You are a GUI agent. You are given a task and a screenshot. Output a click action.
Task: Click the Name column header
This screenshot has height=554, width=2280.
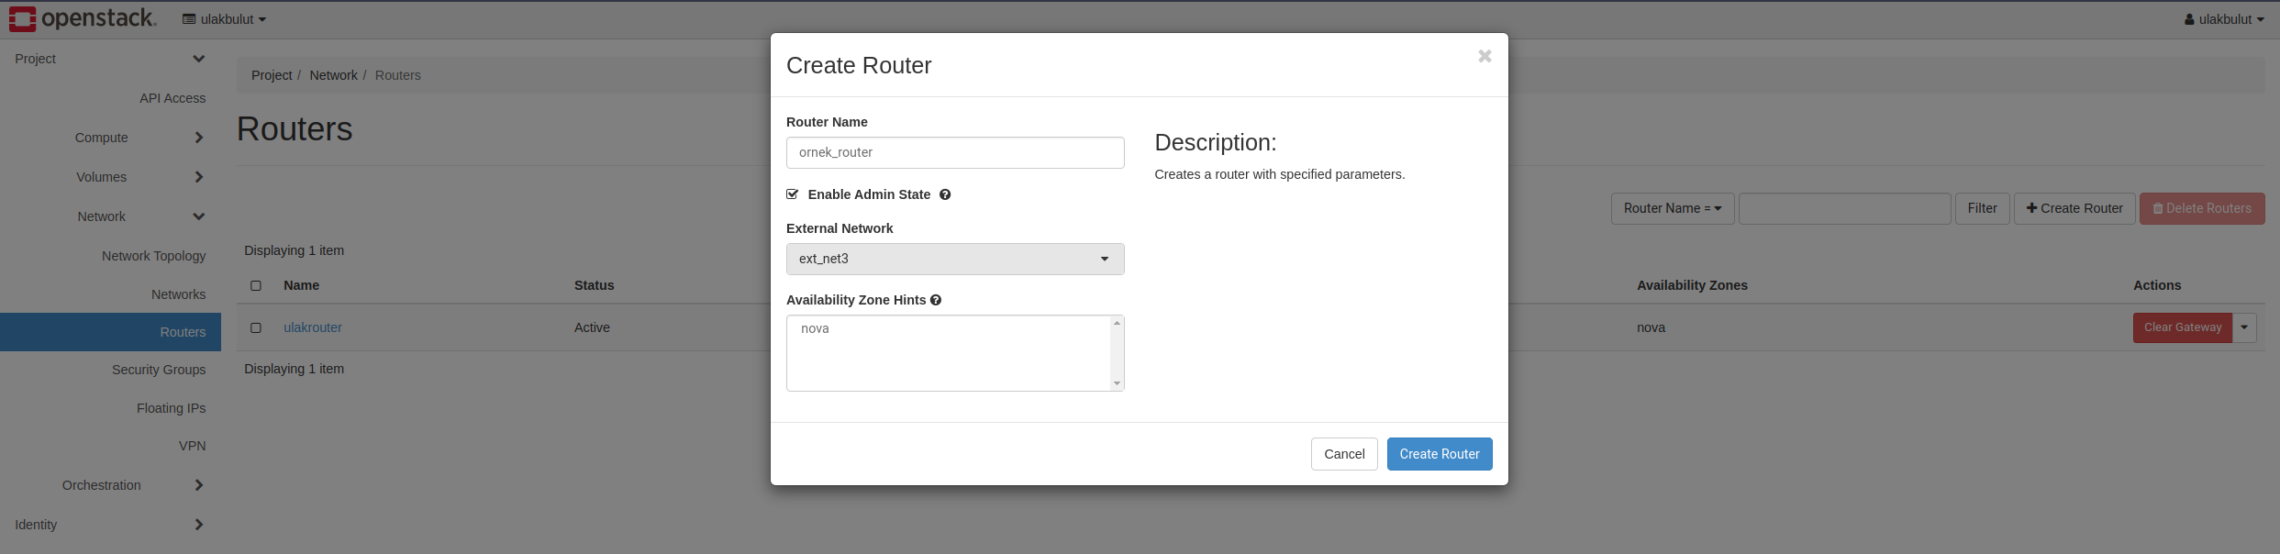[301, 285]
